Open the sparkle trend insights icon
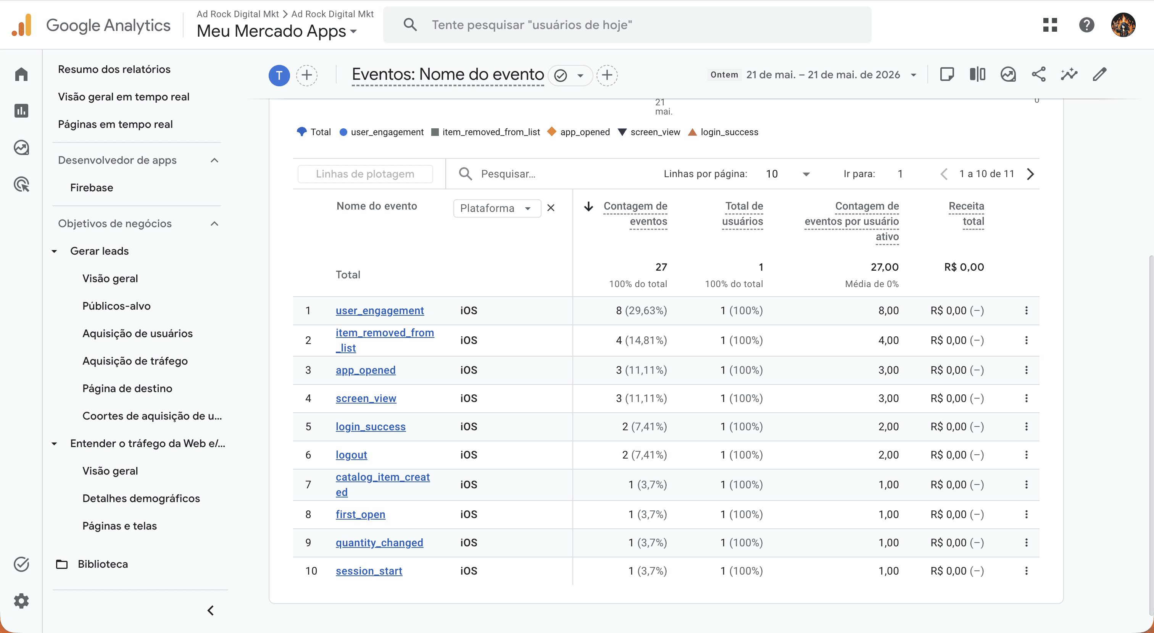The image size is (1154, 633). (1069, 74)
